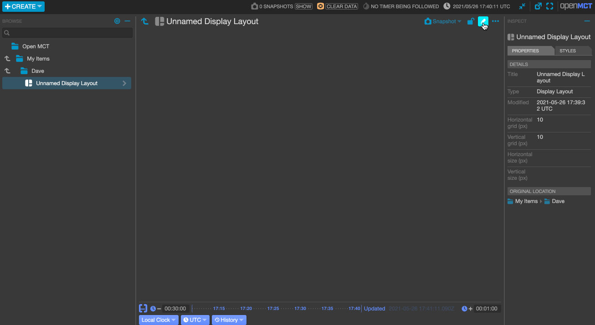The height and width of the screenshot is (325, 595).
Task: Open the UTC time system dropdown
Action: (x=195, y=320)
